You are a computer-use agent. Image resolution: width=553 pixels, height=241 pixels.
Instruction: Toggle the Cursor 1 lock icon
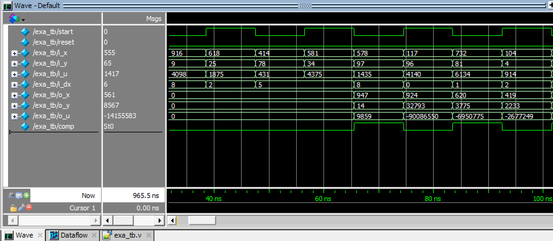pos(13,208)
